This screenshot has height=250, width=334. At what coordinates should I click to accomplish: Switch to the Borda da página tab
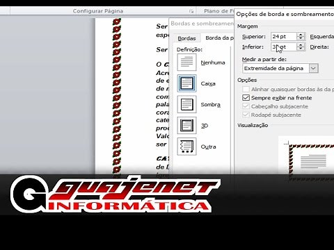pyautogui.click(x=220, y=38)
